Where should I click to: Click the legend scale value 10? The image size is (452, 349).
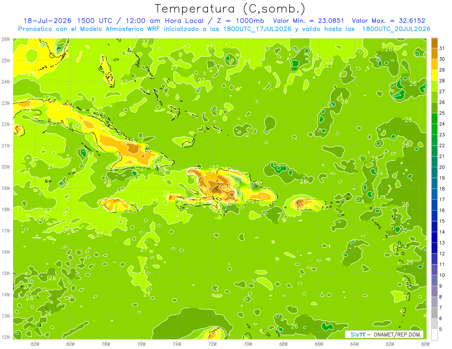pos(442,275)
